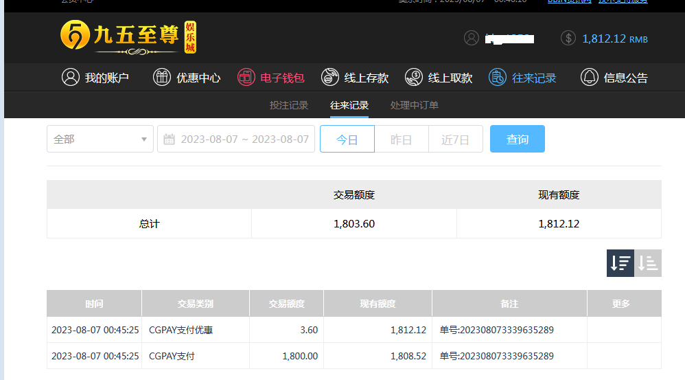The width and height of the screenshot is (685, 380).
Task: Select 昨日 date filter
Action: [x=402, y=139]
